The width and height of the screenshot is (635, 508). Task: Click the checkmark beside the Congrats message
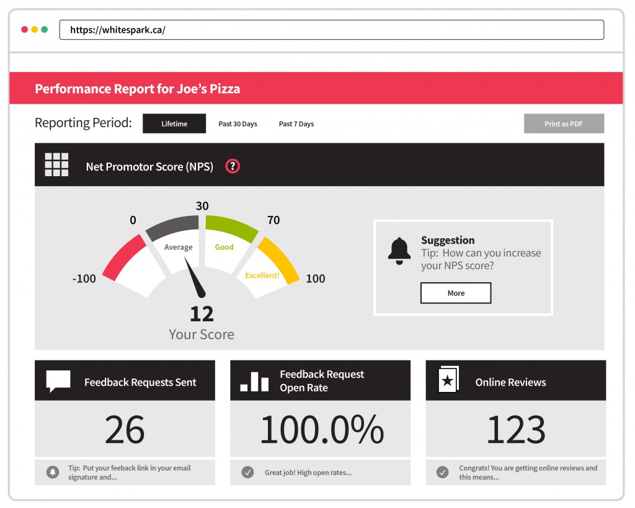point(442,473)
